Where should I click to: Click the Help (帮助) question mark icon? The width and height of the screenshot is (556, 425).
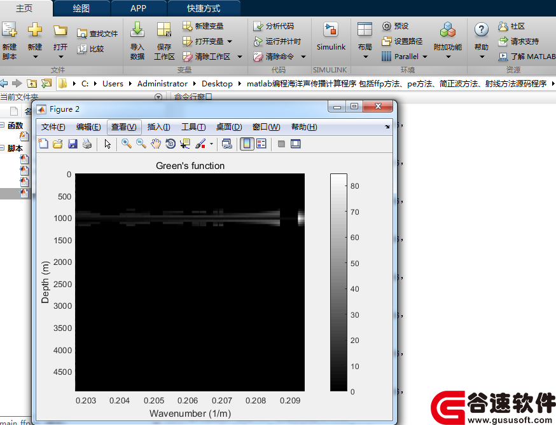coord(481,30)
